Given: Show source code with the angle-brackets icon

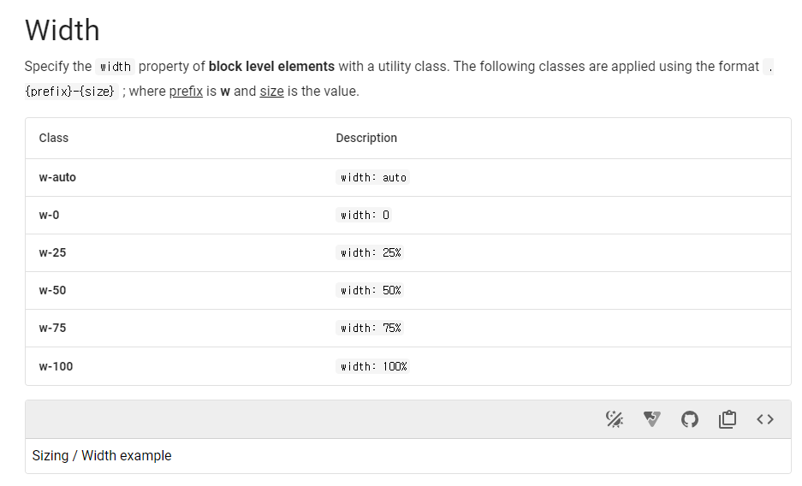Looking at the screenshot, I should [765, 419].
